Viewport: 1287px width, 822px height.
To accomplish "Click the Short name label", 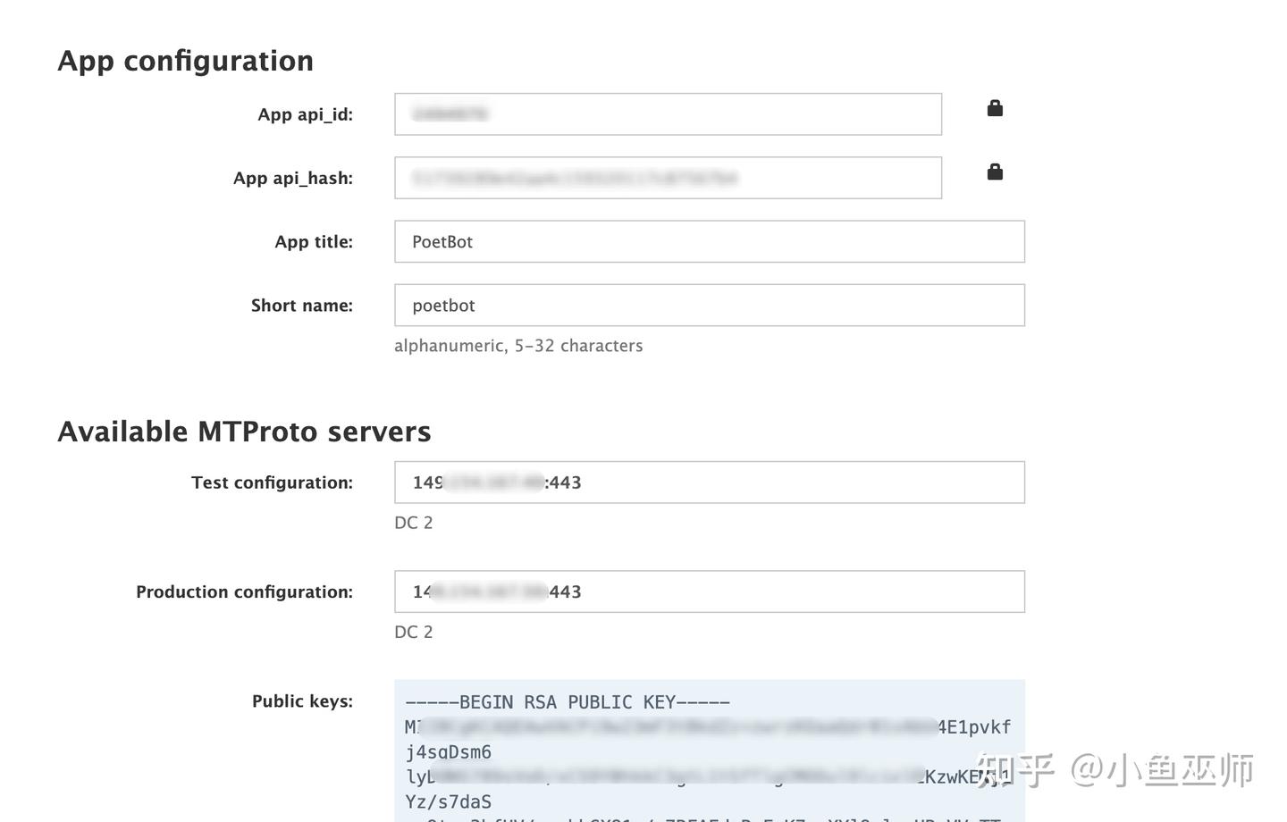I will (x=301, y=305).
